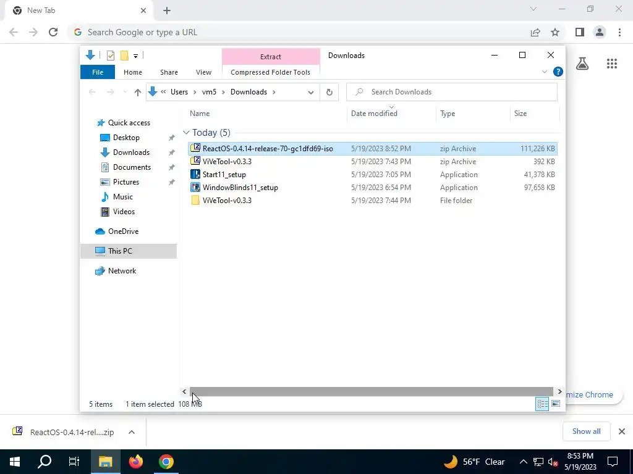Open ReactOS download item options chevron
The image size is (633, 474).
click(x=131, y=432)
